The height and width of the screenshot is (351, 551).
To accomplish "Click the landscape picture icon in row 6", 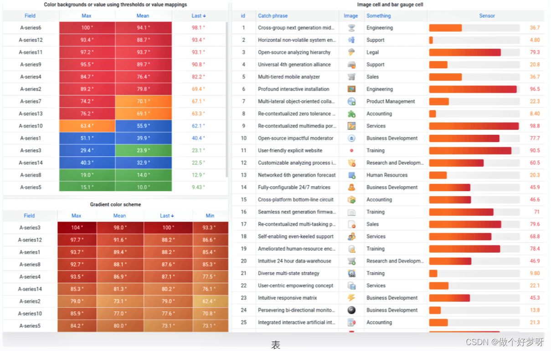I will pos(351,89).
